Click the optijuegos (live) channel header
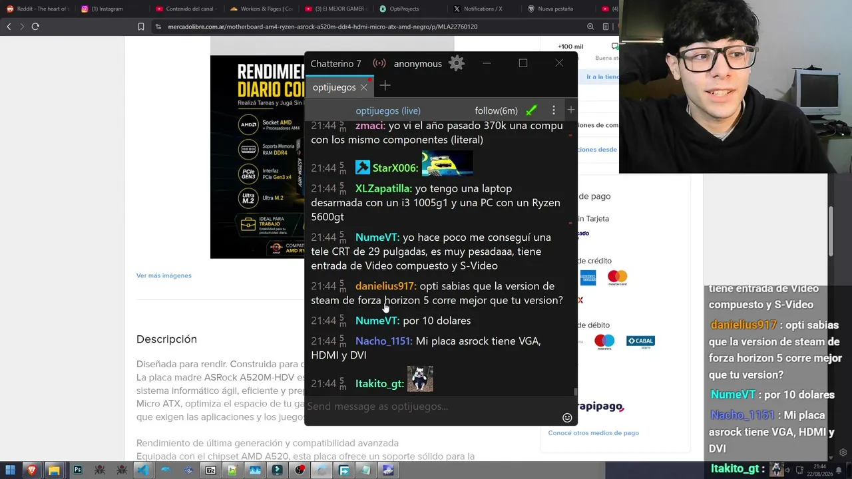The height and width of the screenshot is (479, 852). point(388,110)
